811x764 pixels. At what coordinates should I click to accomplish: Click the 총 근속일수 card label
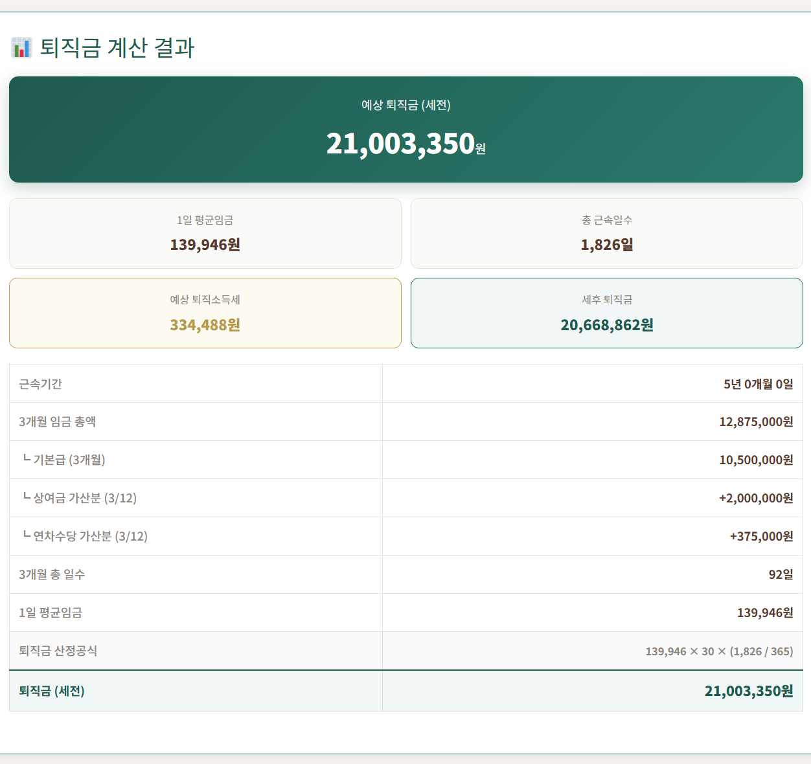[x=607, y=220]
